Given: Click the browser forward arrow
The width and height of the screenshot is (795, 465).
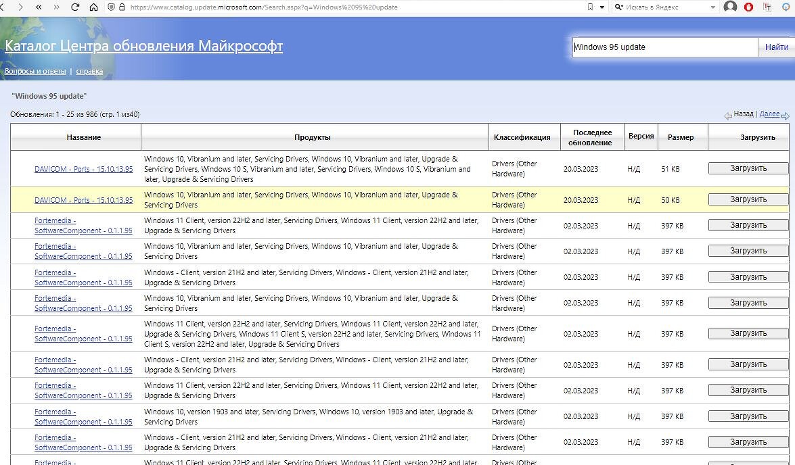Looking at the screenshot, I should [x=20, y=7].
